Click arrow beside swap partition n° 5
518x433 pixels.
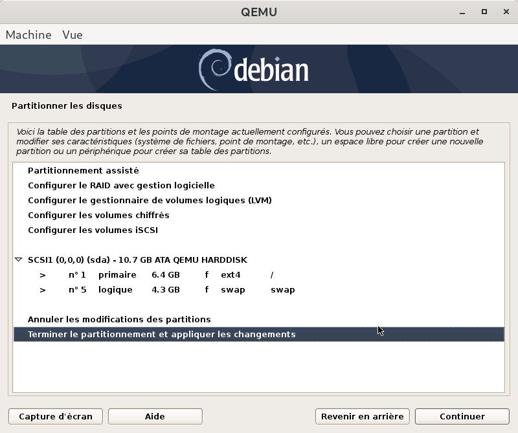pyautogui.click(x=43, y=290)
